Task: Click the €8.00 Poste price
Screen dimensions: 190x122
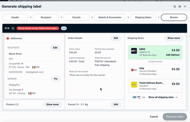Action: coord(175,84)
